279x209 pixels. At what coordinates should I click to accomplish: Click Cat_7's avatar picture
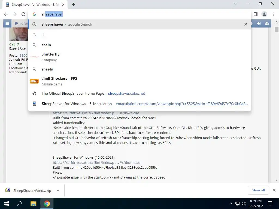click(x=19, y=34)
